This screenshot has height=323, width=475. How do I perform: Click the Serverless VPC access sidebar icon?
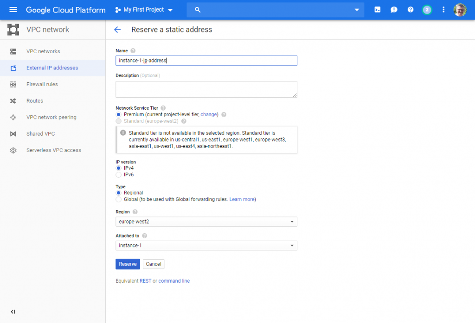pos(13,150)
